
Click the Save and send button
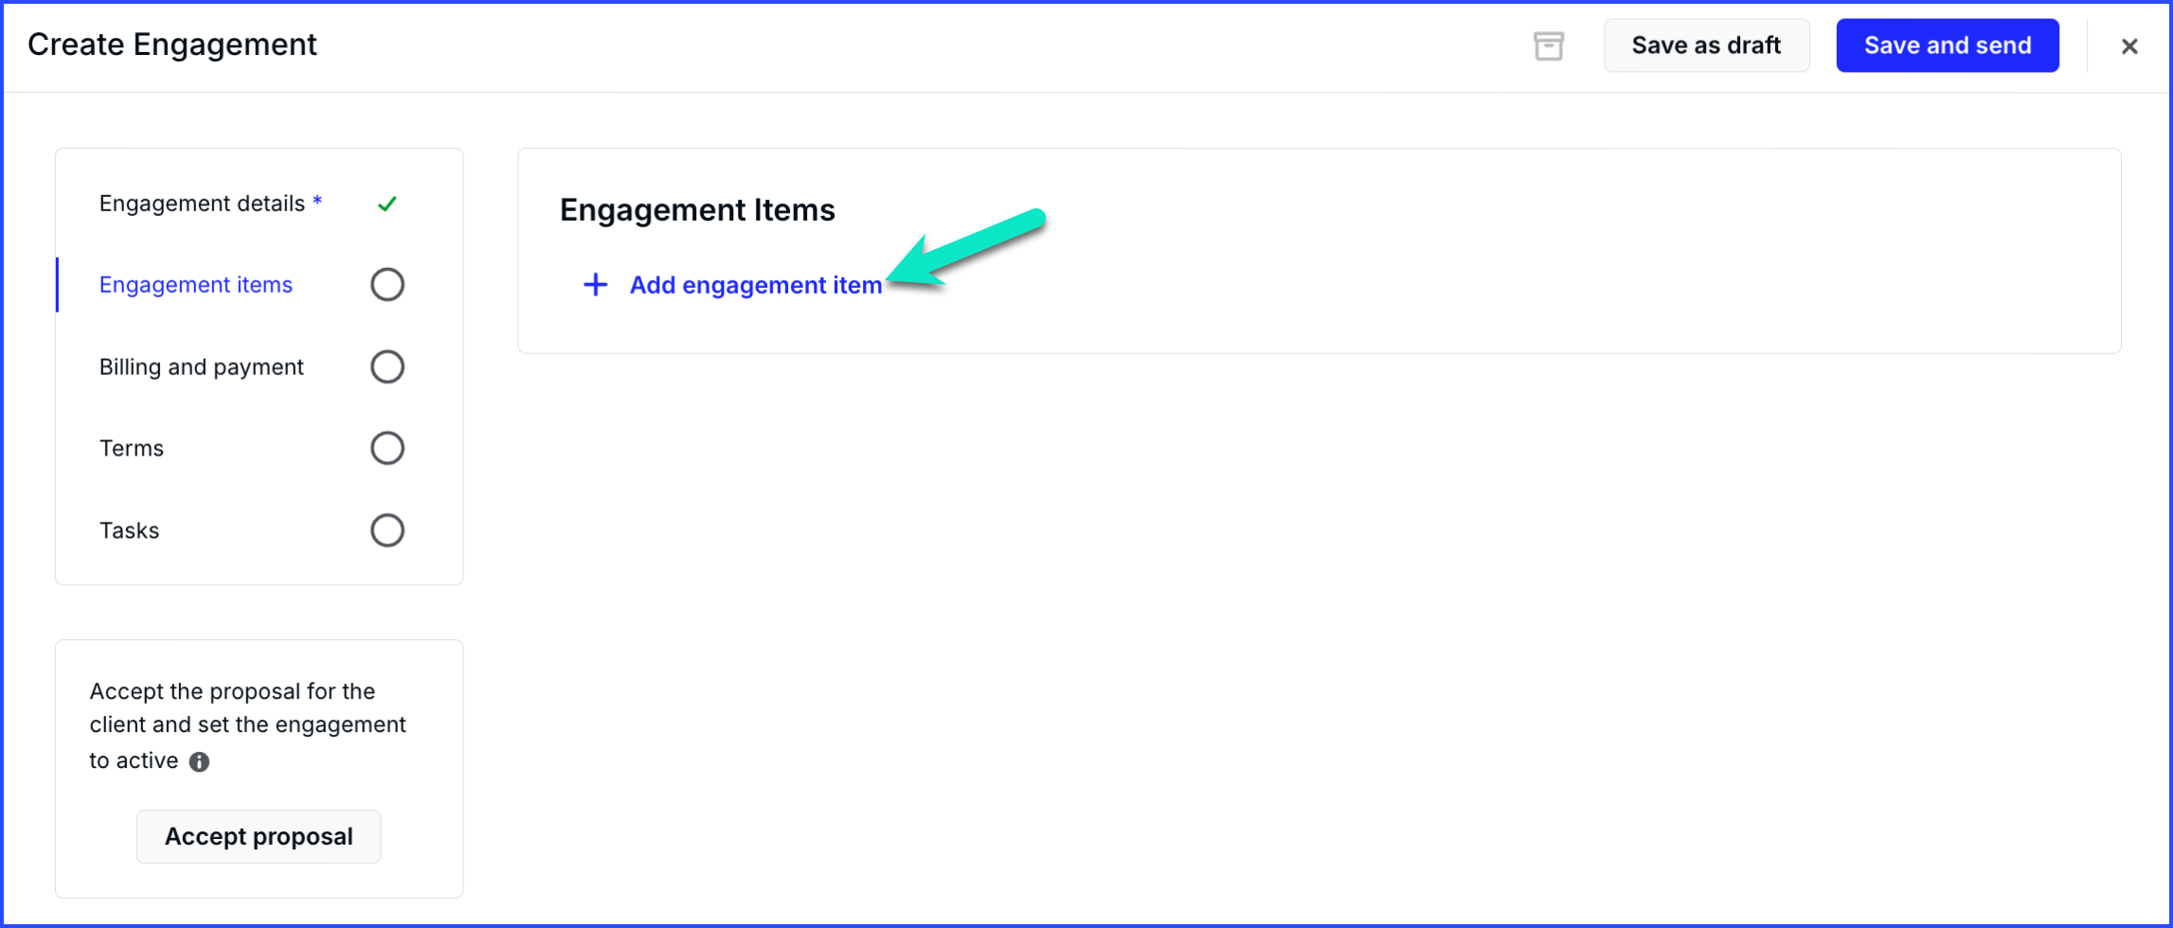[x=1948, y=45]
